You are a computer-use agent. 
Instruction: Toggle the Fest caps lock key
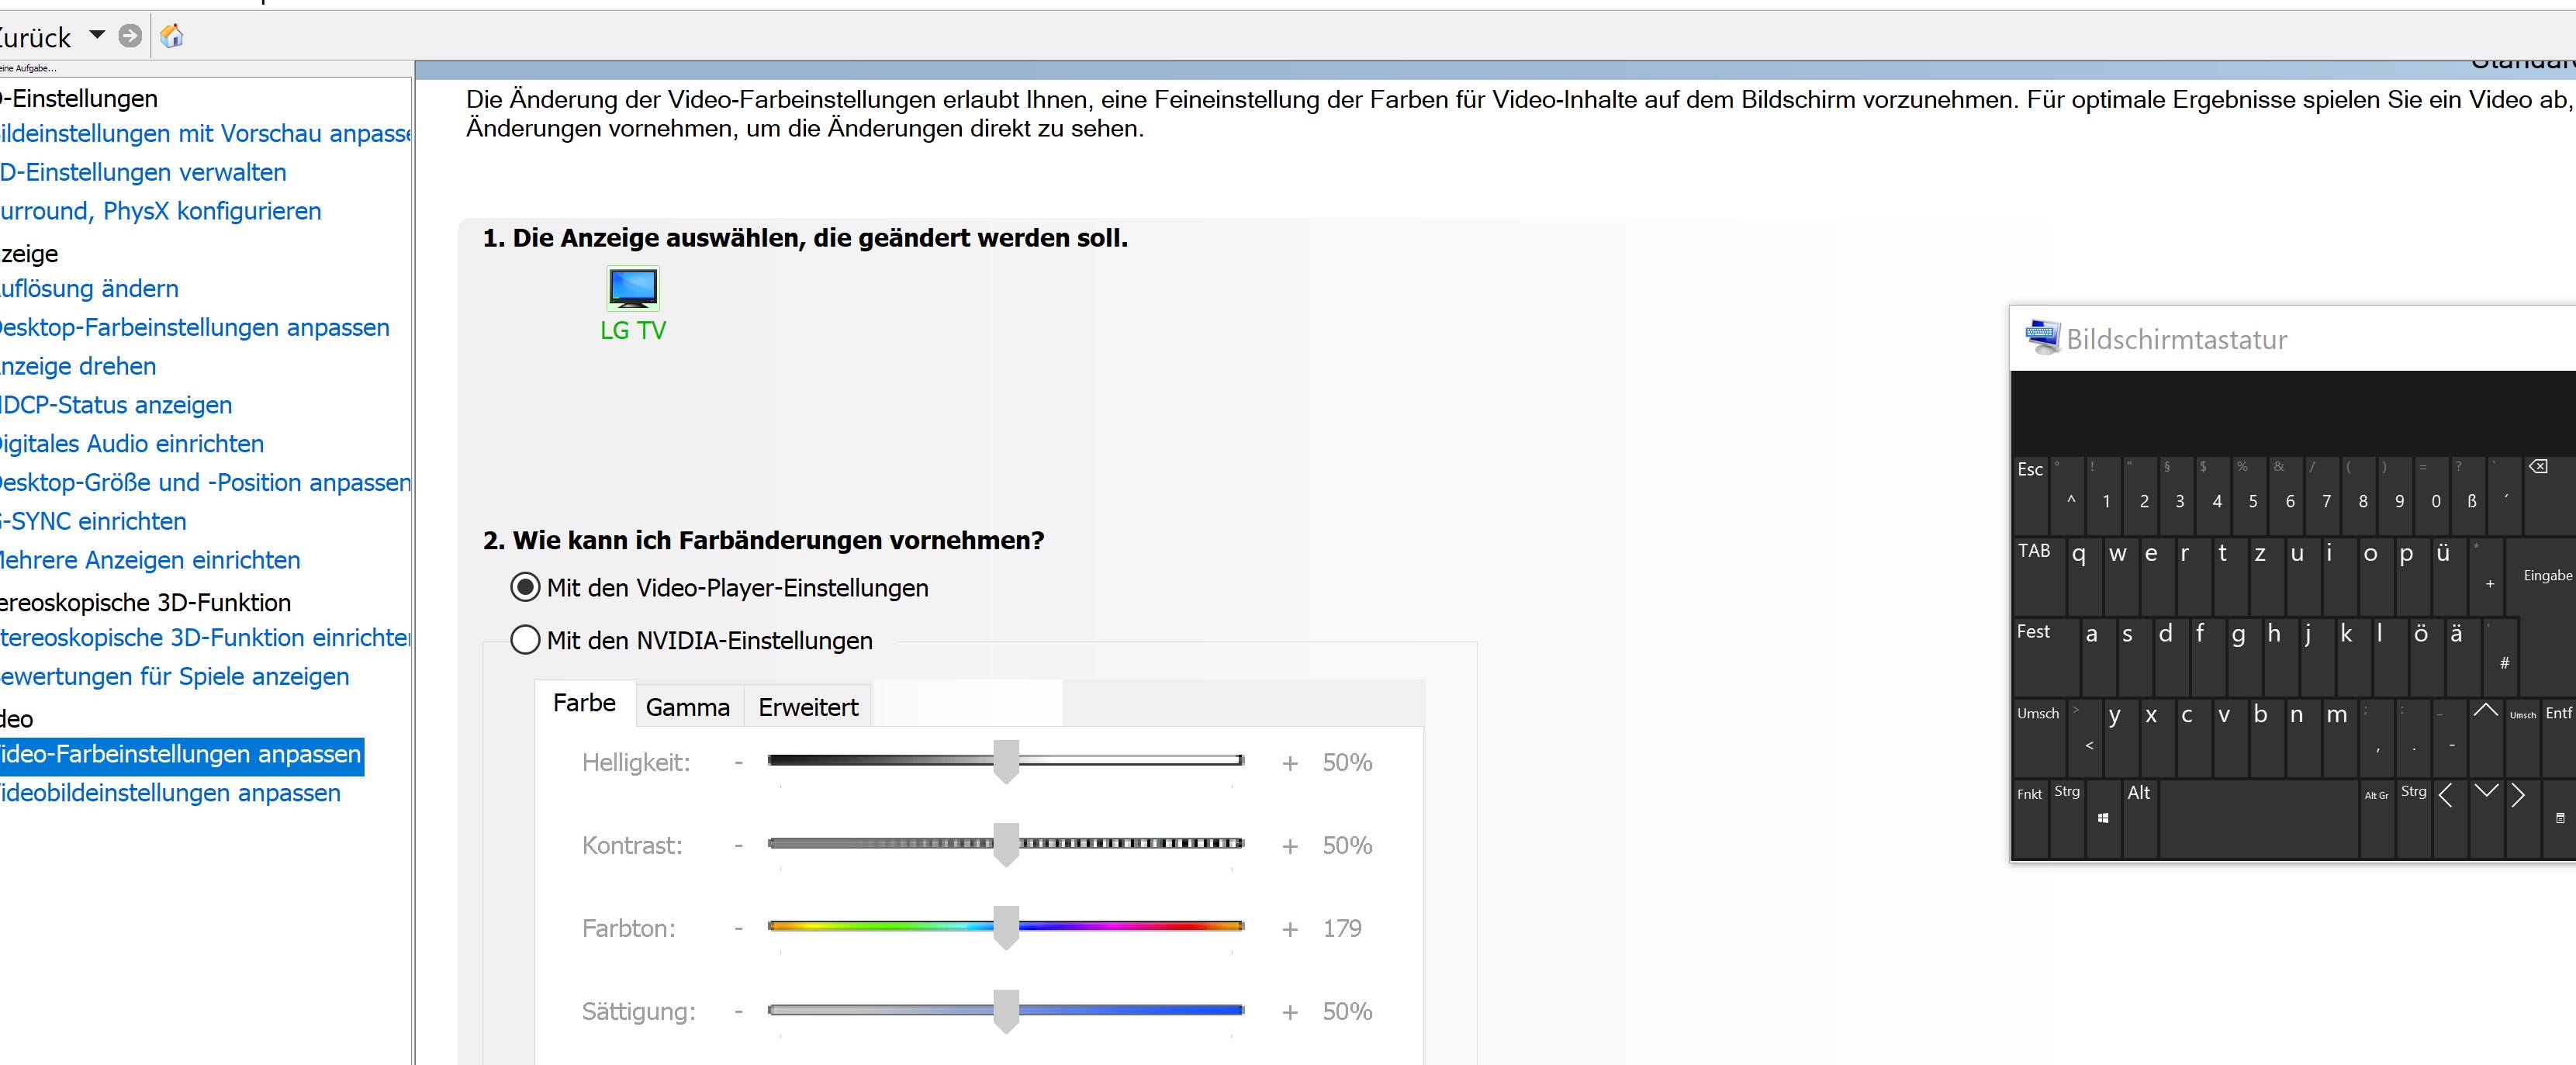(2043, 654)
